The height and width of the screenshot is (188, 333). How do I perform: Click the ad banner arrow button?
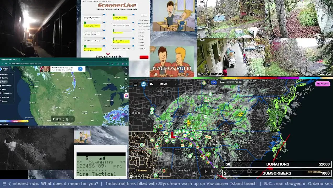tap(80, 69)
